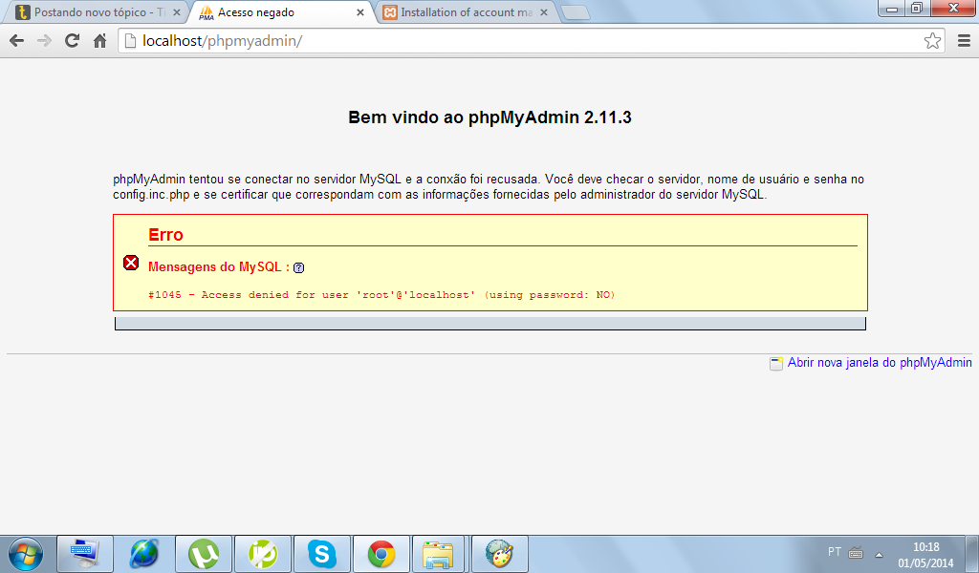The image size is (979, 573).
Task: Open Abrir nova janela do phpMyAdmin link
Action: (x=880, y=363)
